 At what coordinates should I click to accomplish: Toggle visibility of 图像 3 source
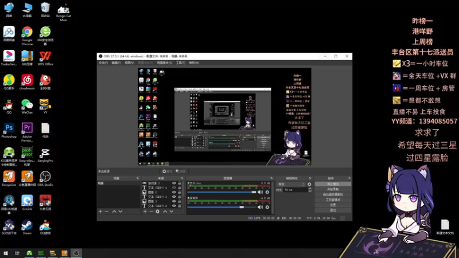(x=174, y=201)
